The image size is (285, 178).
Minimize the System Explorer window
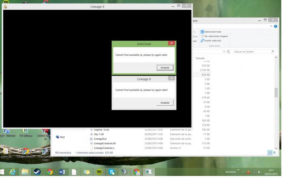tap(259, 21)
